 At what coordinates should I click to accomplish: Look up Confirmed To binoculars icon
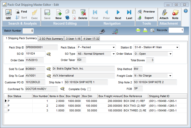pos(62,89)
